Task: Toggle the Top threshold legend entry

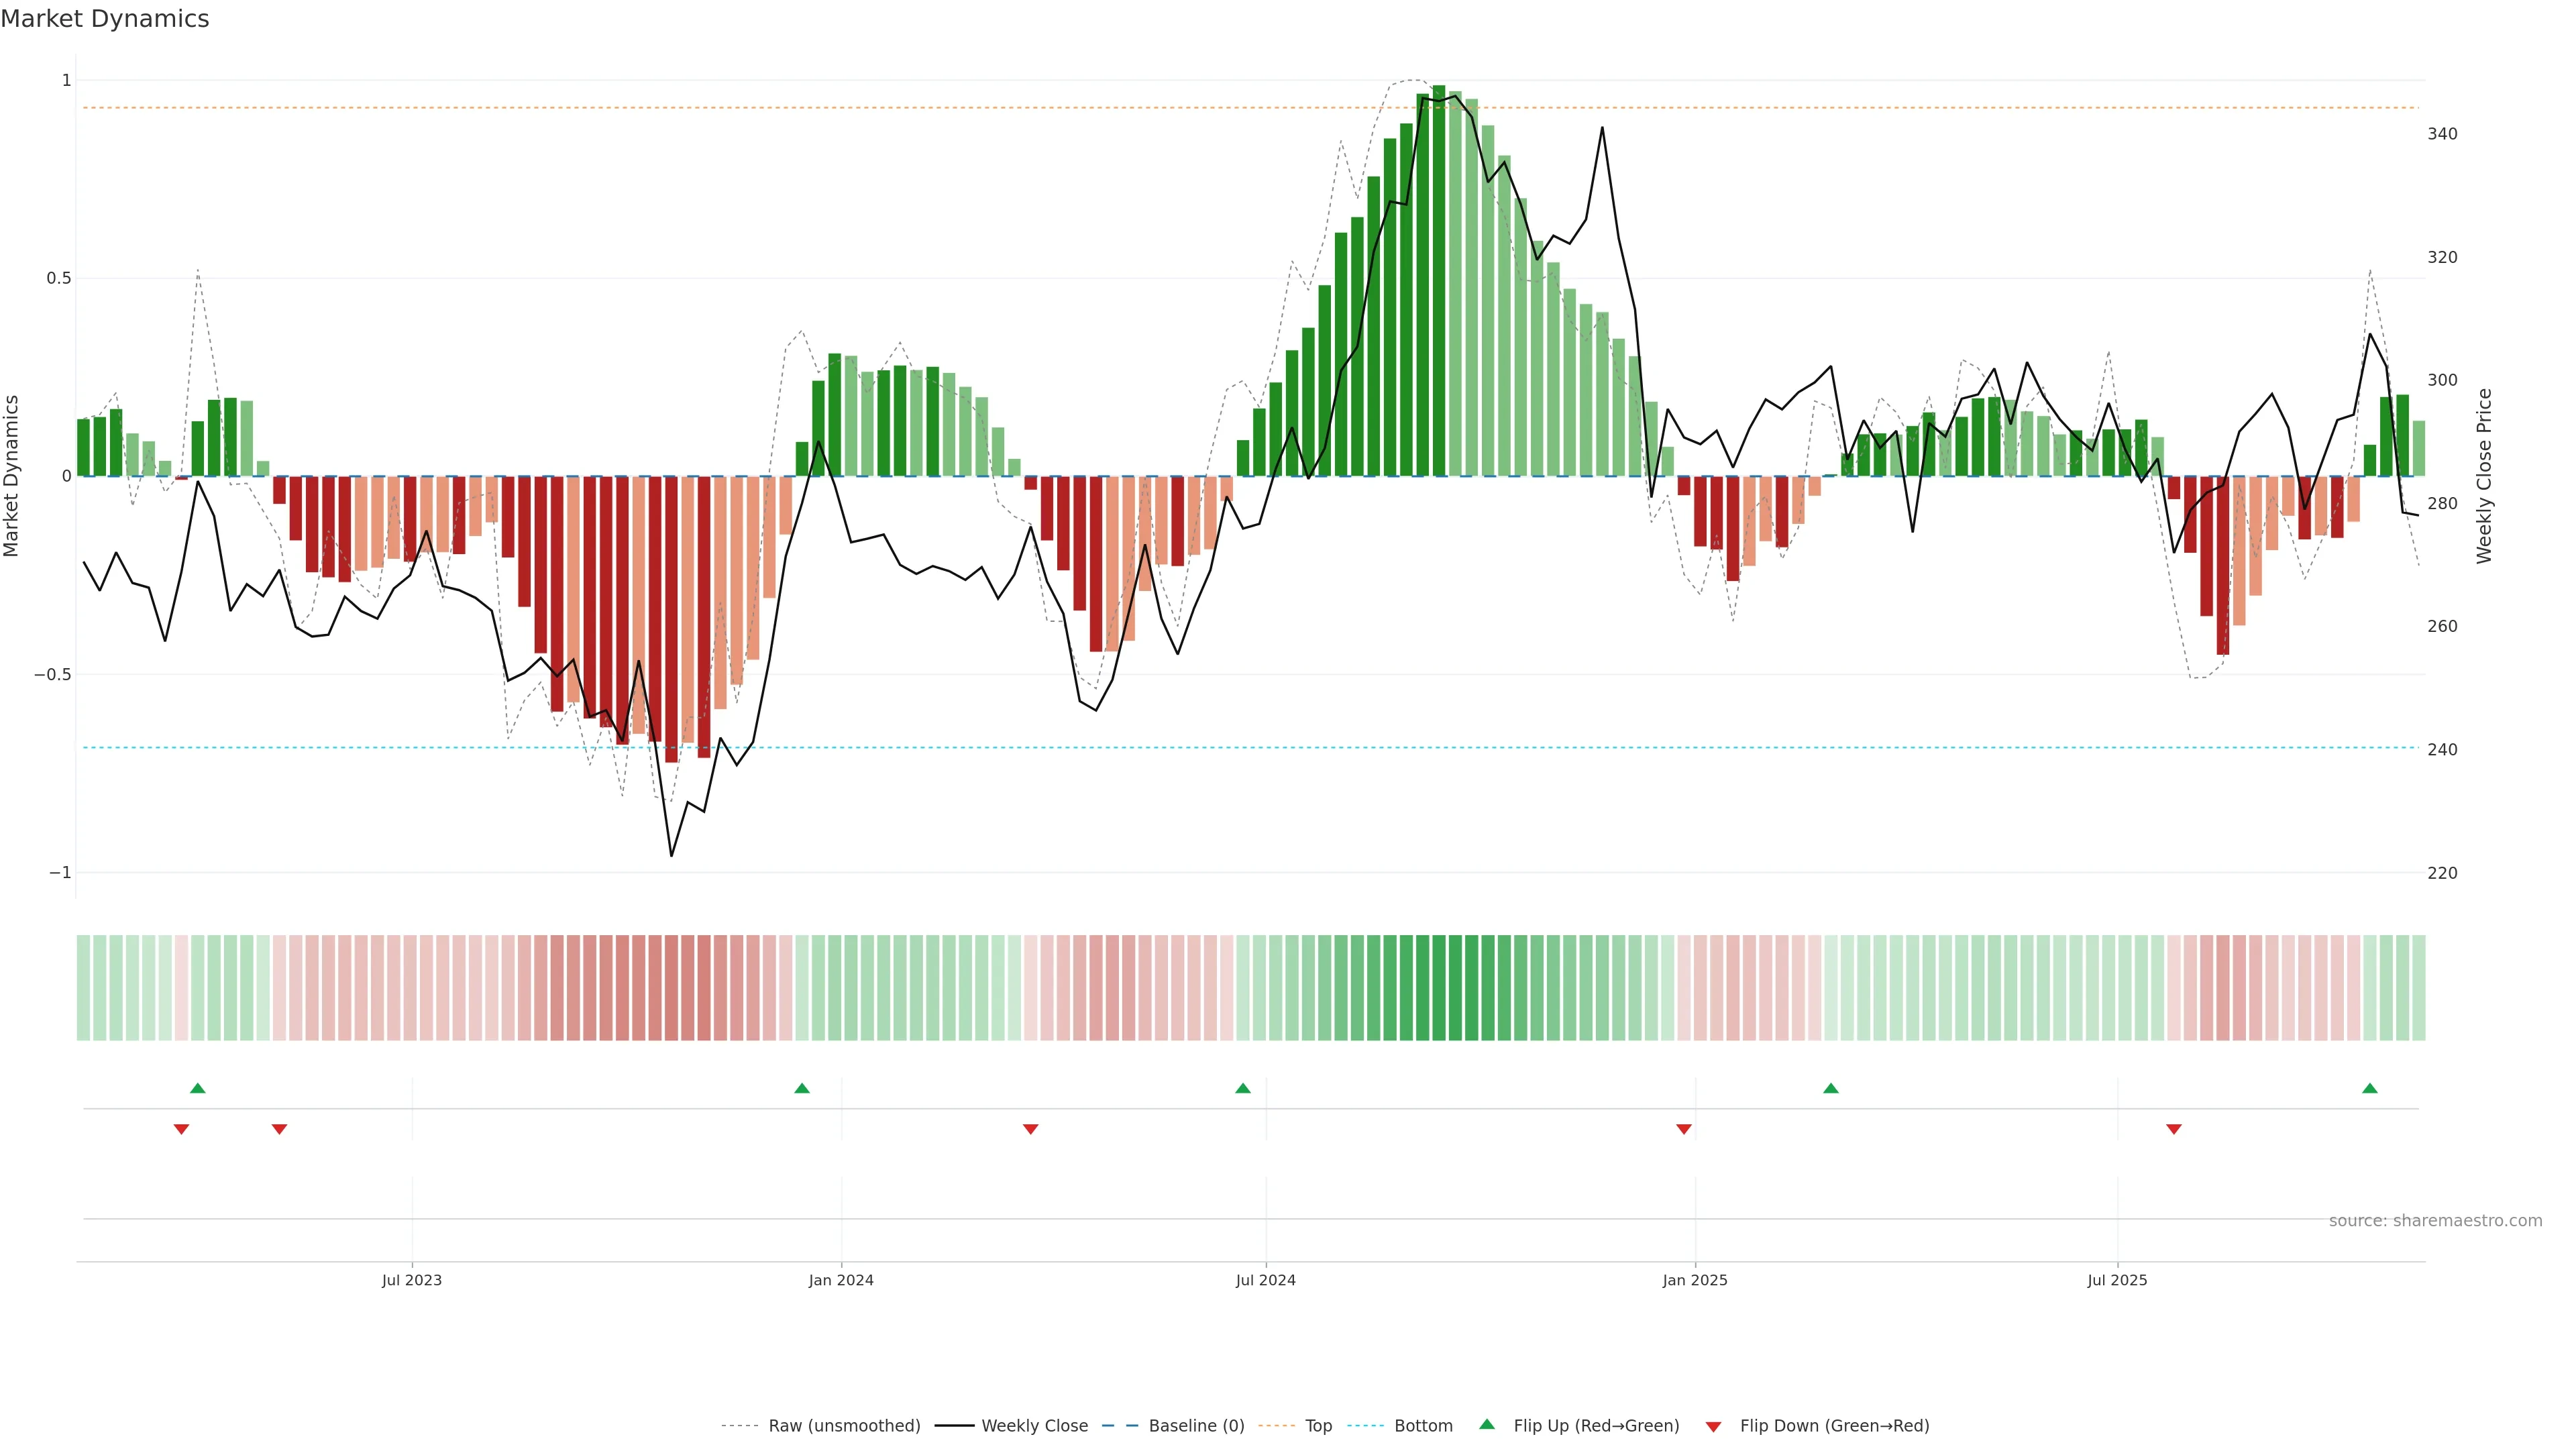Action: (x=1318, y=1426)
